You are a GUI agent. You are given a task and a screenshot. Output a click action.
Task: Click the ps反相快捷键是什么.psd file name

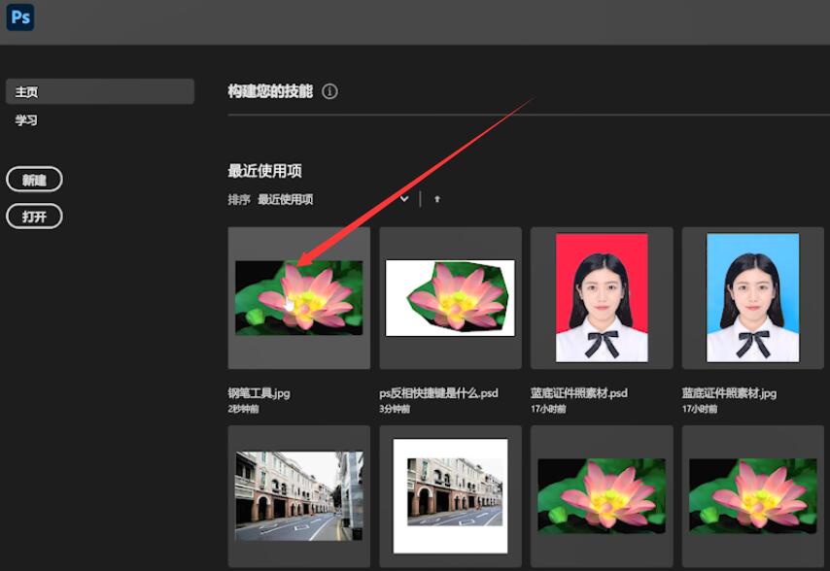(x=439, y=393)
